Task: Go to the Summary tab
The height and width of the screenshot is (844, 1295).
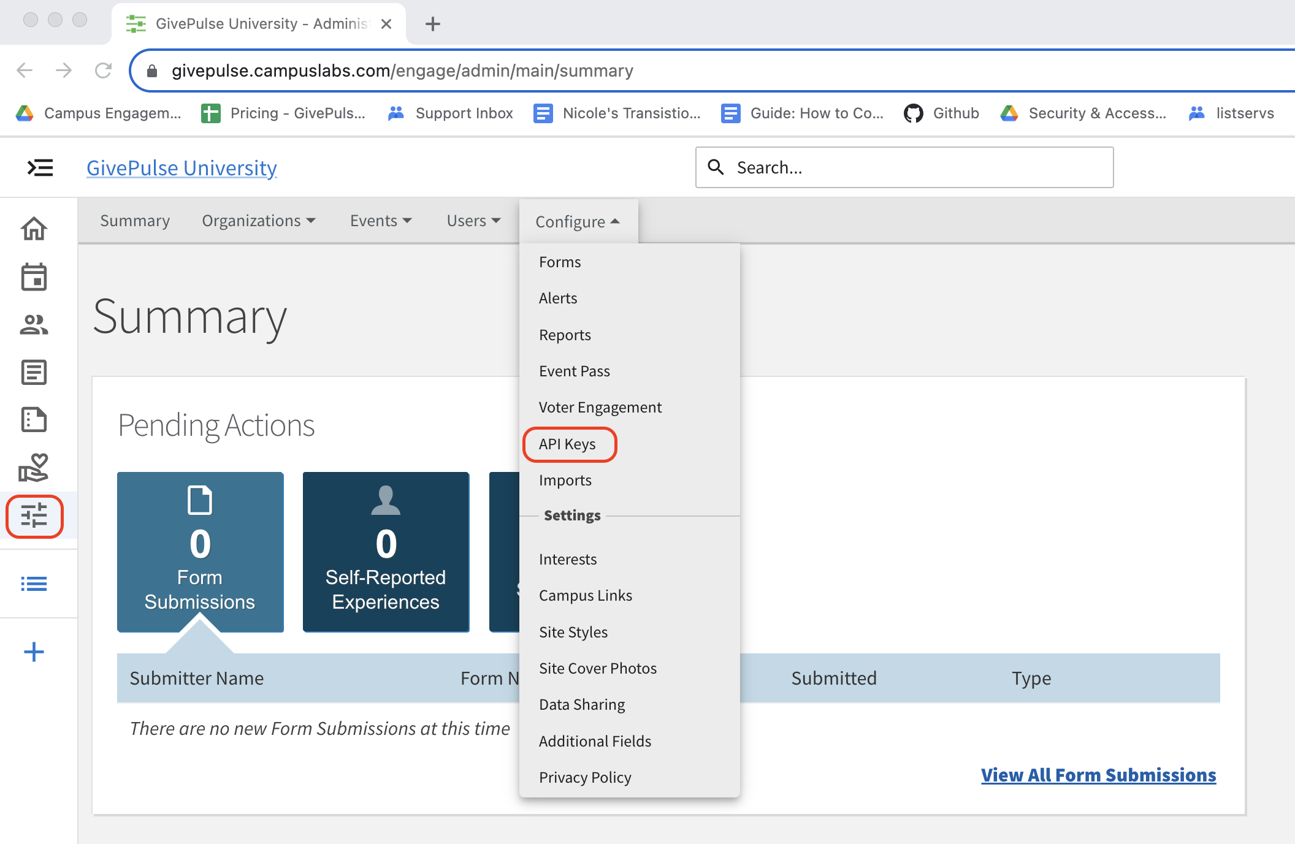Action: (135, 221)
